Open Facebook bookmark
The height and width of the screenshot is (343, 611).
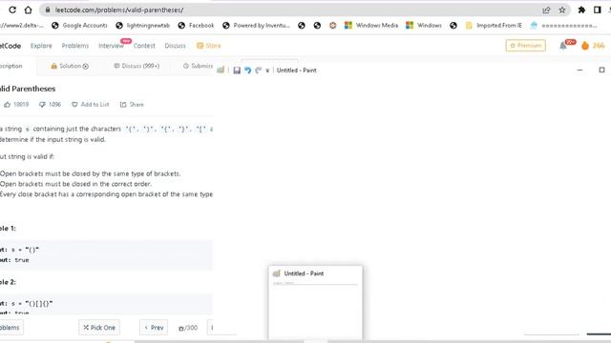tap(196, 26)
